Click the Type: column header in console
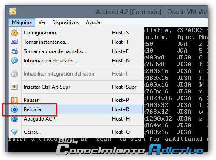 pos(185,37)
